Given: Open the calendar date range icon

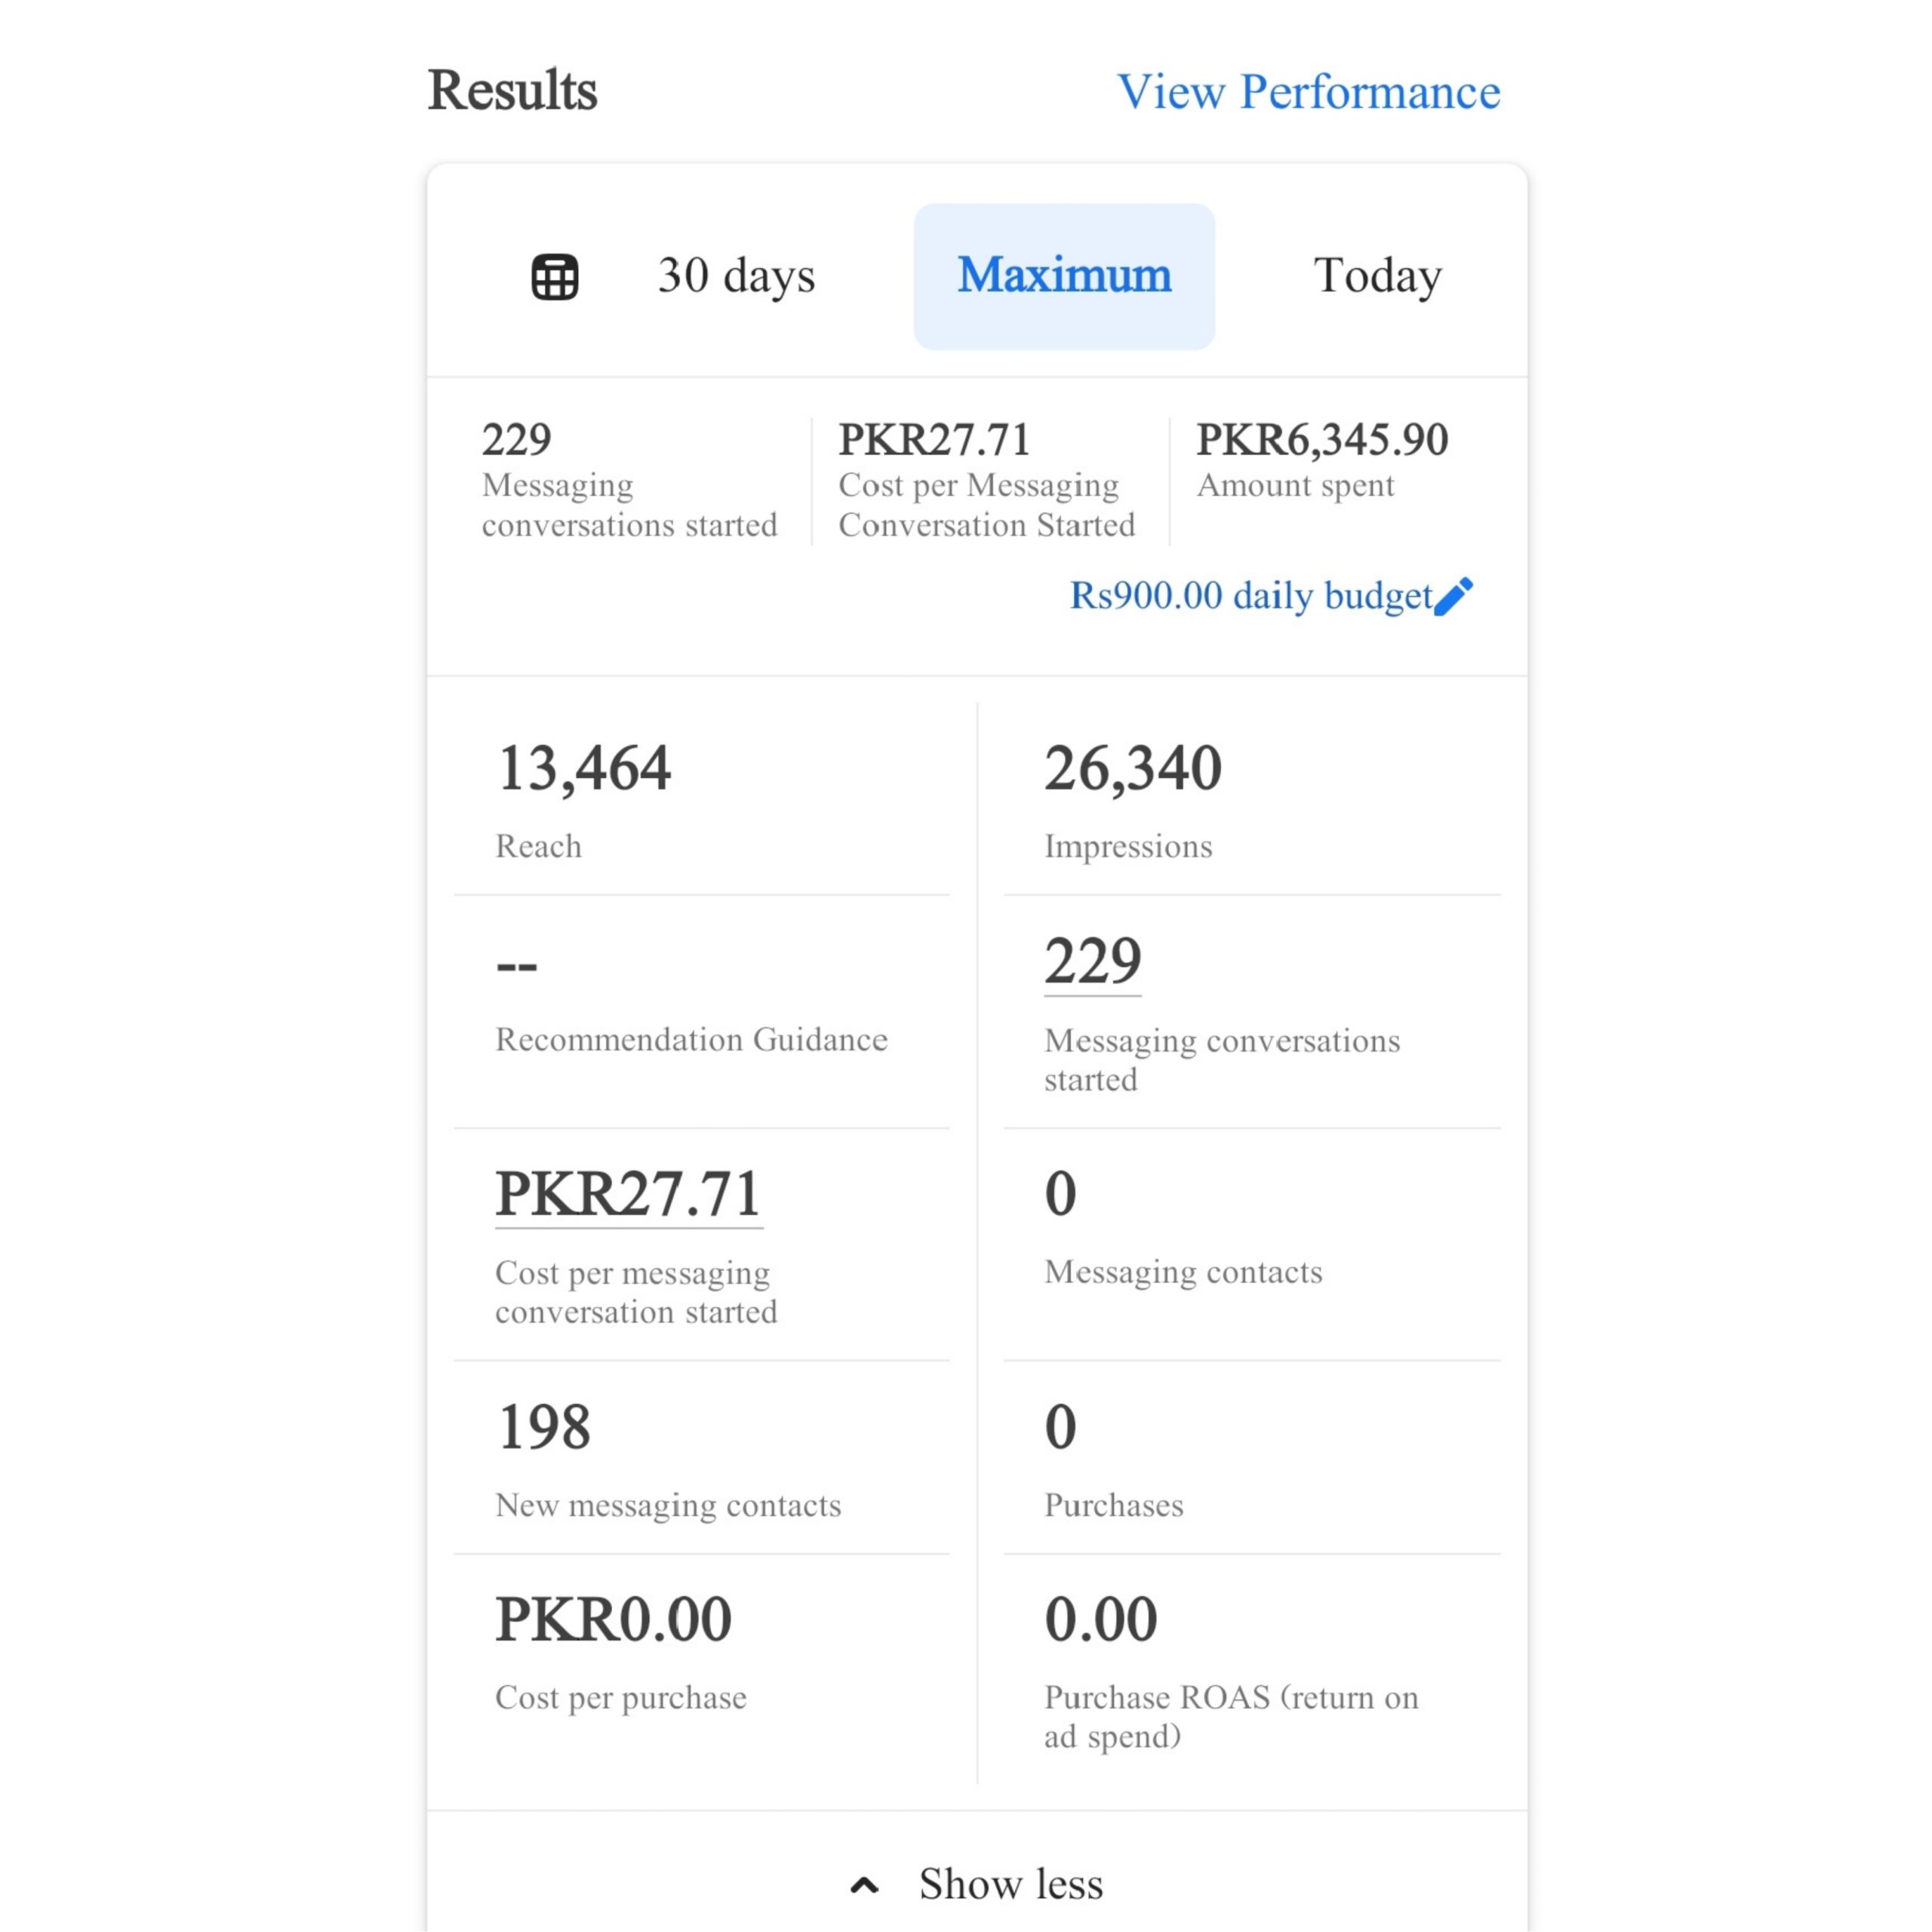Looking at the screenshot, I should (554, 277).
